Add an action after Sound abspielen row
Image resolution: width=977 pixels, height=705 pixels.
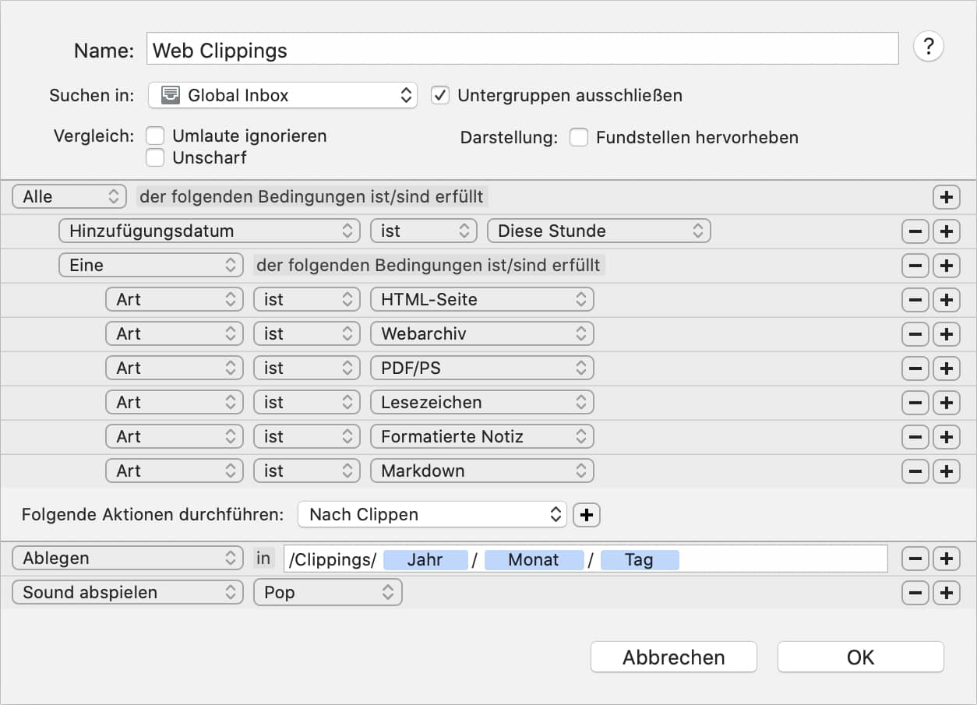coord(946,593)
